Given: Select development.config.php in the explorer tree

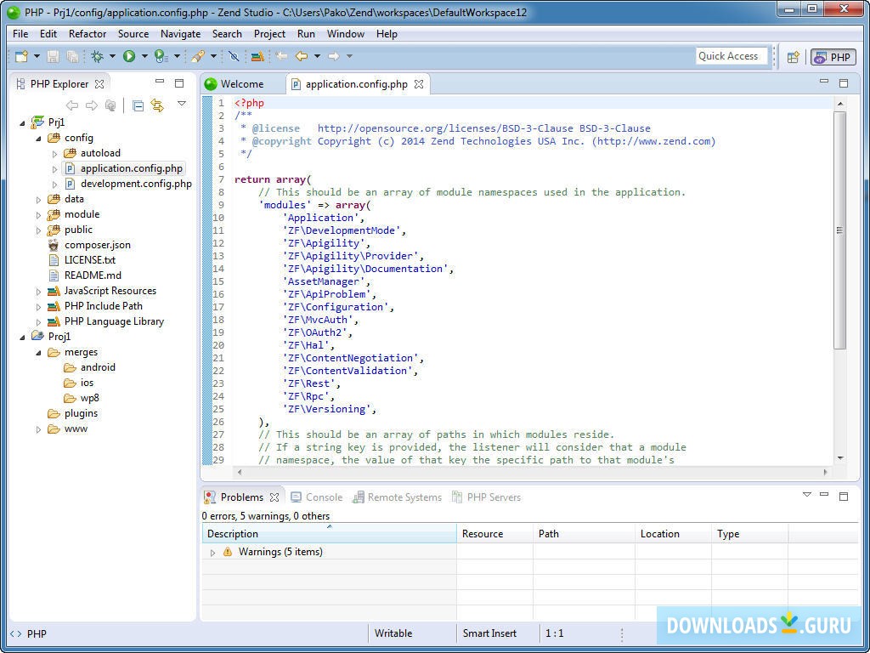Looking at the screenshot, I should (x=135, y=184).
